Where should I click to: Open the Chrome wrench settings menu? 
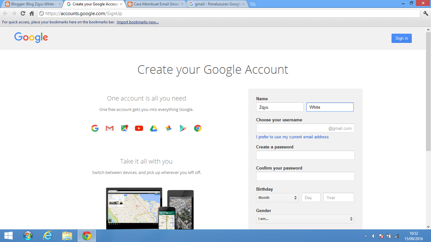pos(426,13)
